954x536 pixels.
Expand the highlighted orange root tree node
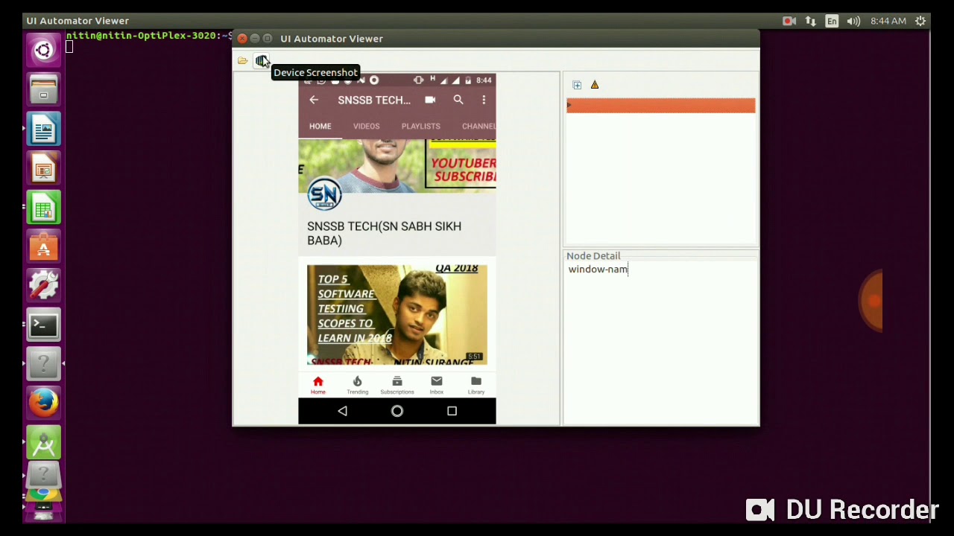569,106
